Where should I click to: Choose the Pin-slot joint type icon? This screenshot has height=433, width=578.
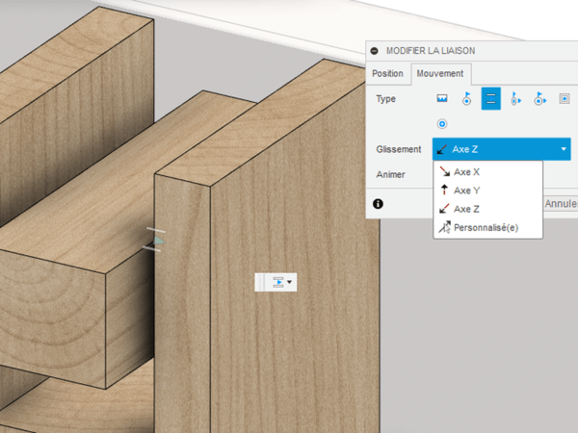[x=539, y=98]
